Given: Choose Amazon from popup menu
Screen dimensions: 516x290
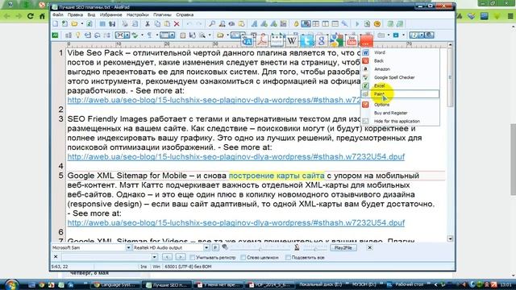Looking at the screenshot, I should point(400,69).
